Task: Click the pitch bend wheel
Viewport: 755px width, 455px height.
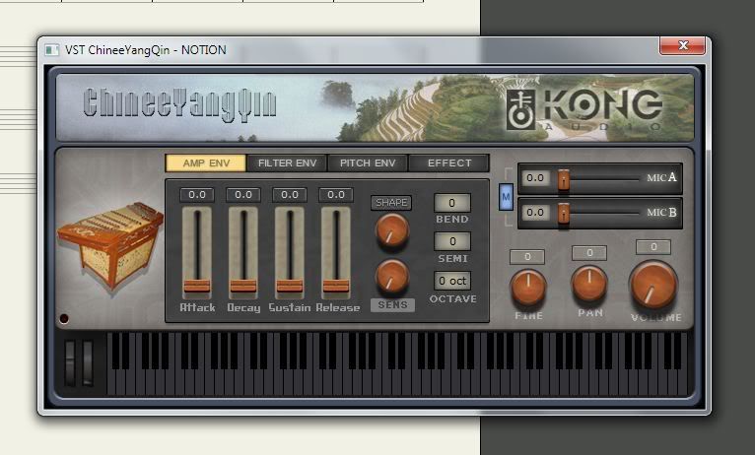Action: [70, 363]
